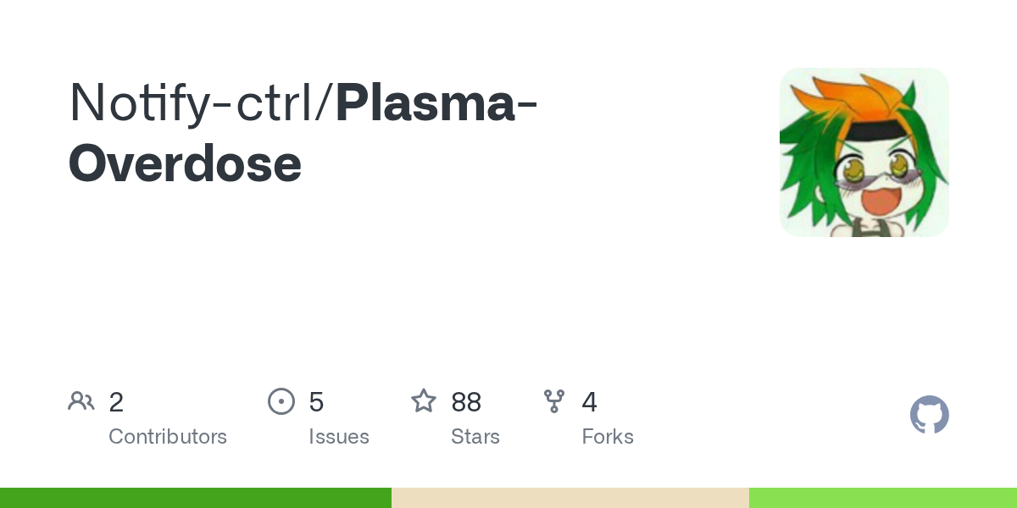
Task: Click the fork count 4
Action: click(590, 402)
